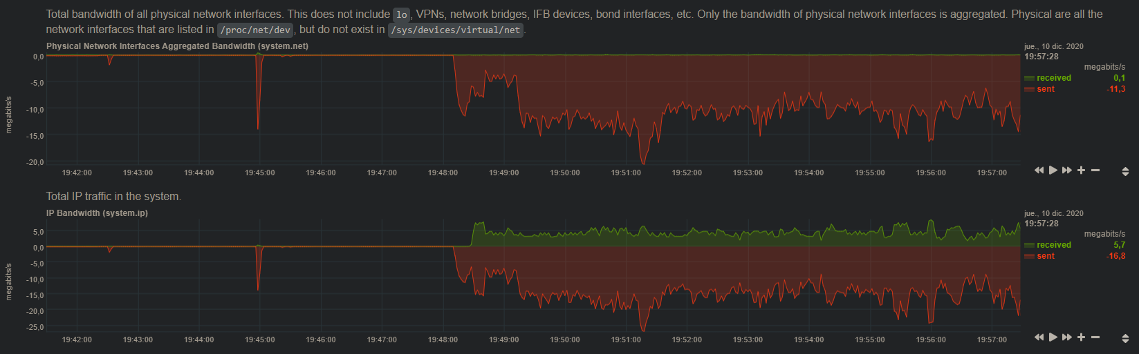
Task: Pan left on Physical Network Interfaces chart
Action: (1039, 170)
